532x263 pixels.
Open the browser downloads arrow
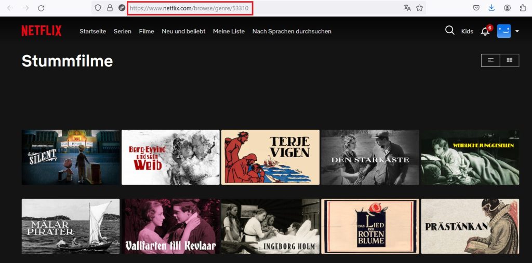pos(491,8)
